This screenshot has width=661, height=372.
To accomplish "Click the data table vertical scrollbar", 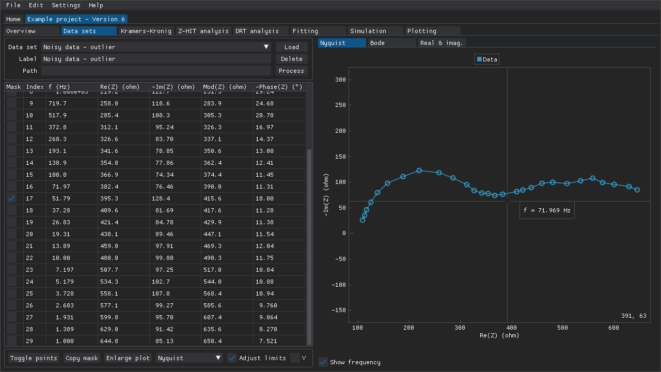I will pyautogui.click(x=309, y=247).
